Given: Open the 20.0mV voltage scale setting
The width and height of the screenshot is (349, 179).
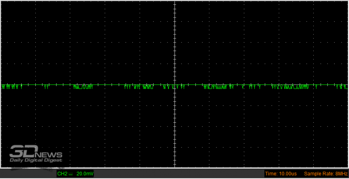Looking at the screenshot, I should (85, 174).
